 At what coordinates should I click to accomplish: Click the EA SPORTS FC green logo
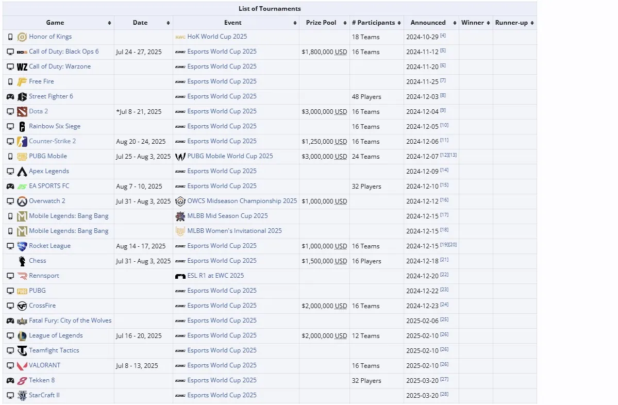coord(22,187)
